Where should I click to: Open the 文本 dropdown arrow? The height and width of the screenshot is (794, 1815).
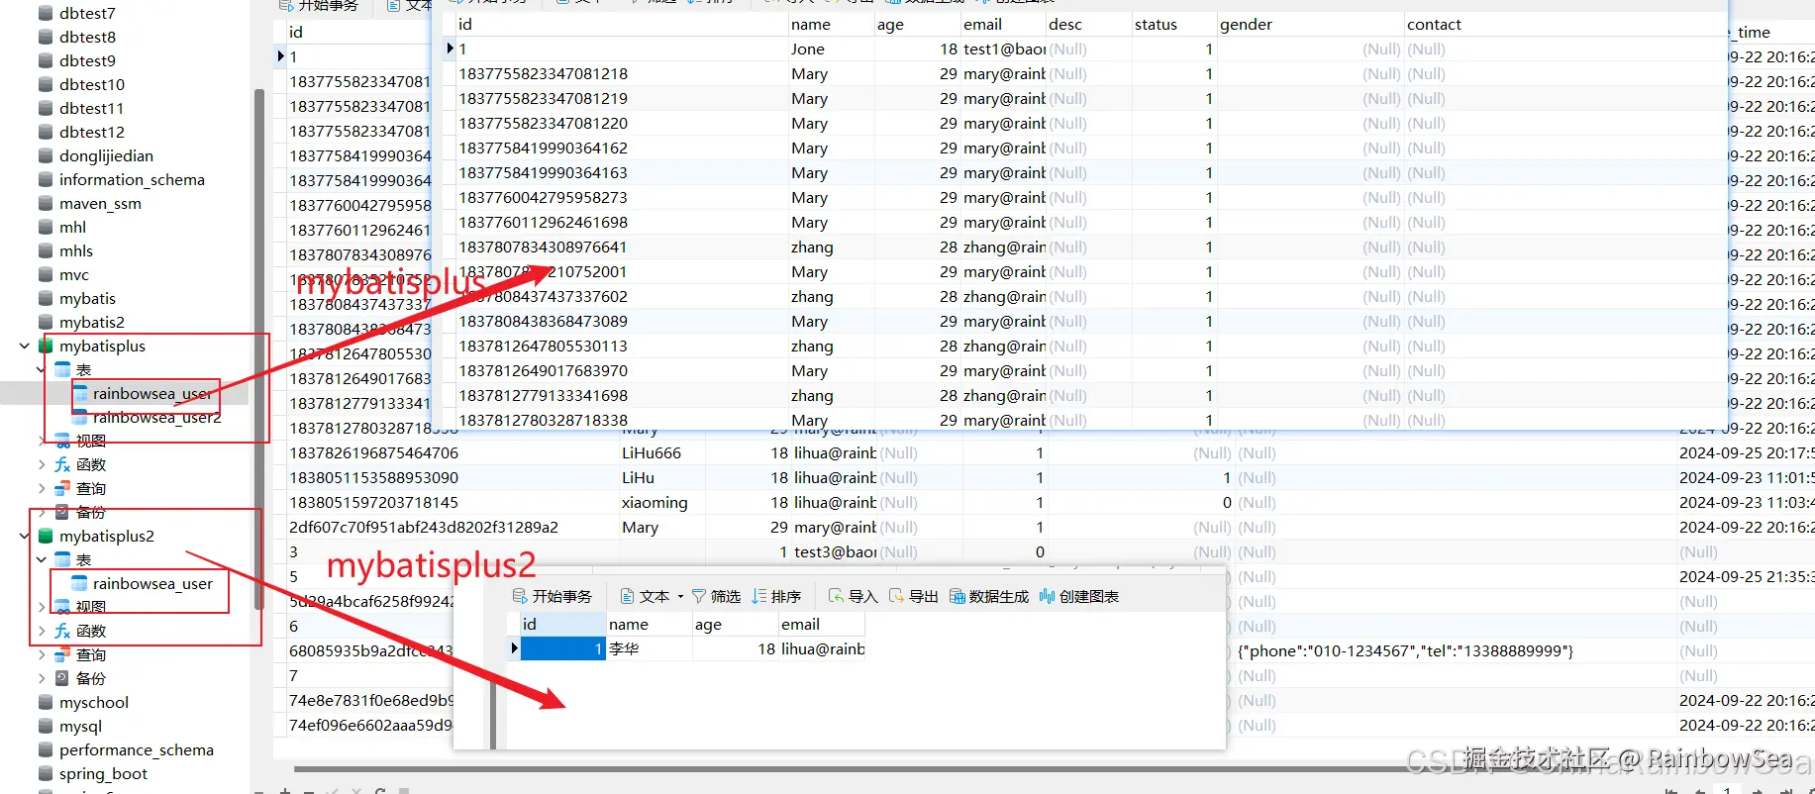680,596
